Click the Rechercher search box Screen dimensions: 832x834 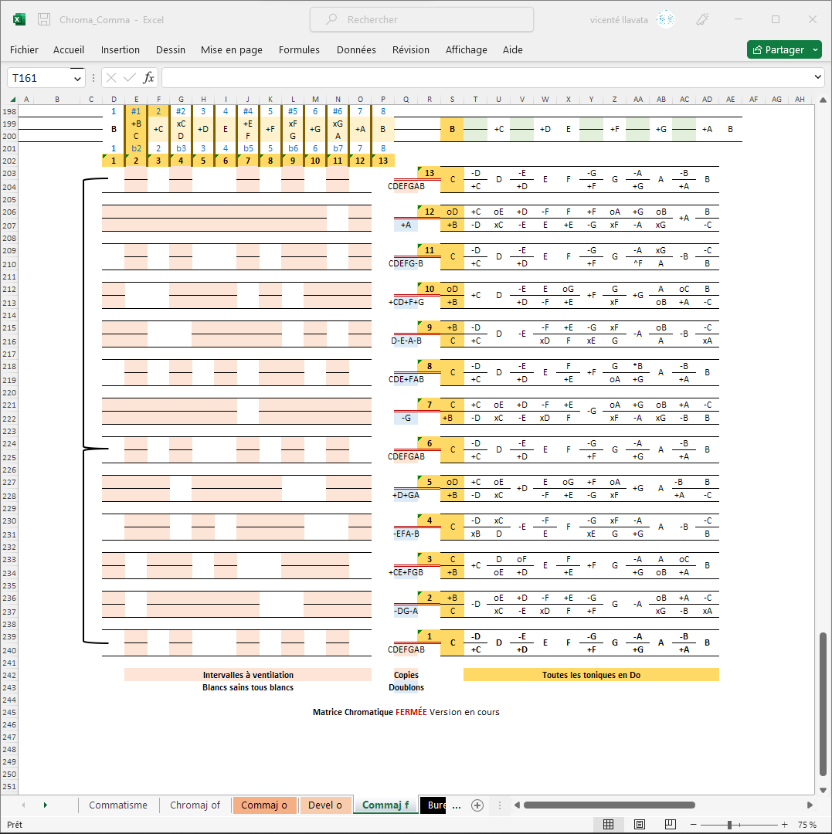(422, 20)
